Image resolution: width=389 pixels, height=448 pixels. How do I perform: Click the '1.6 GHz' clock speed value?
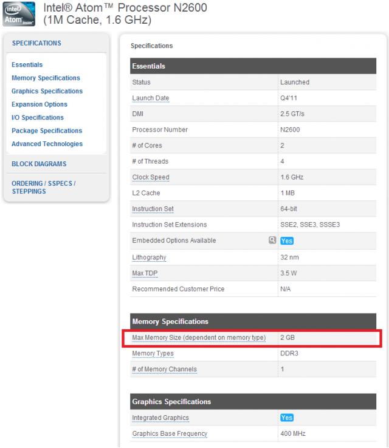pos(292,177)
